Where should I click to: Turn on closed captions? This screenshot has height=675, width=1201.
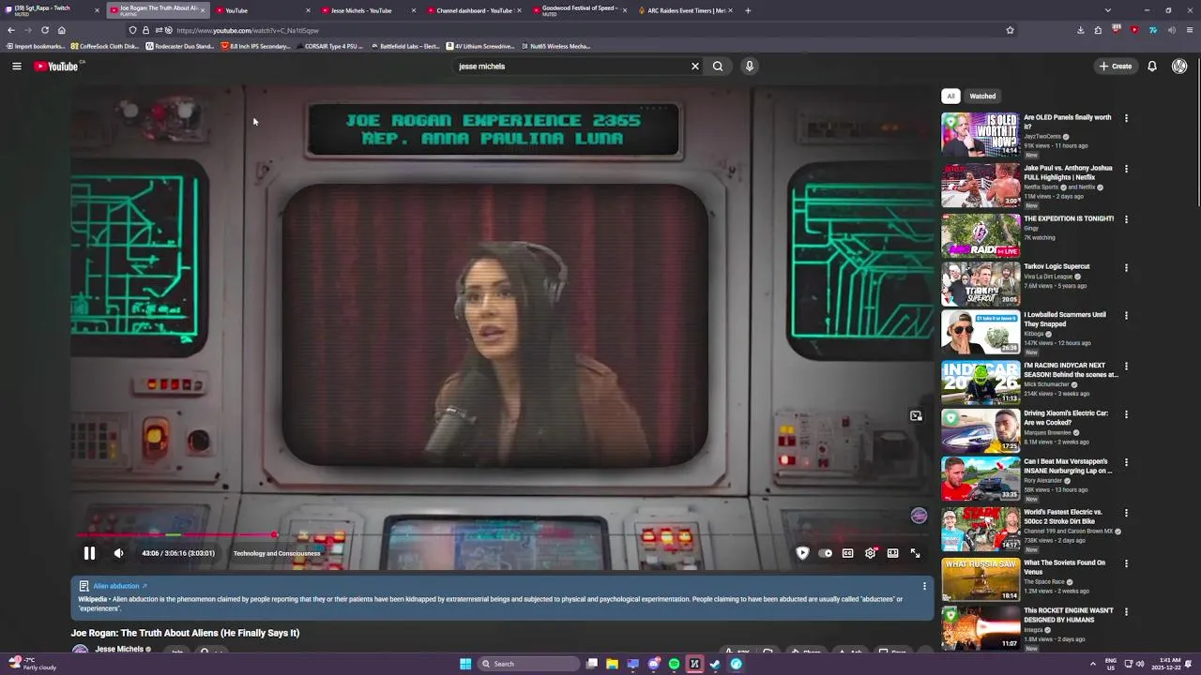[847, 553]
